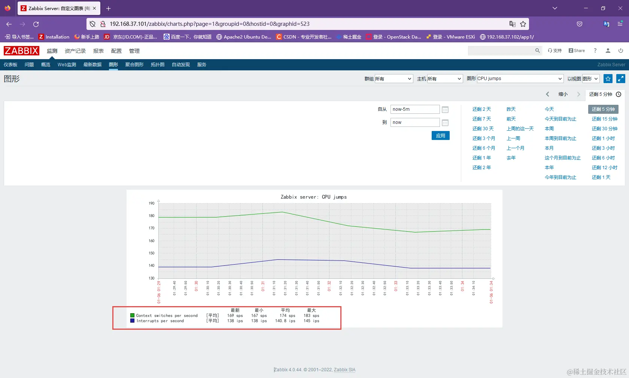Select the 本周 time range

[549, 129]
